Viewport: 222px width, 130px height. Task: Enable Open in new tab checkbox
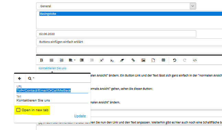tap(18, 110)
